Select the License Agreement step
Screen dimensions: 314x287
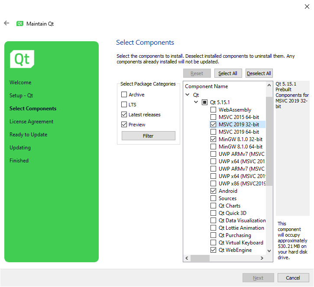point(32,122)
